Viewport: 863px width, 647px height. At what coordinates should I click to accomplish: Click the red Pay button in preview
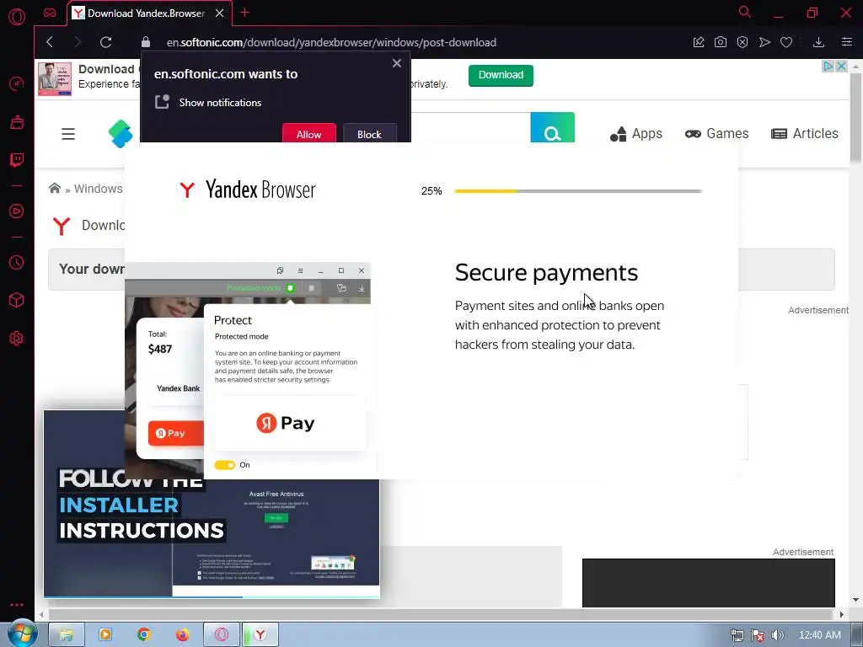(x=175, y=433)
